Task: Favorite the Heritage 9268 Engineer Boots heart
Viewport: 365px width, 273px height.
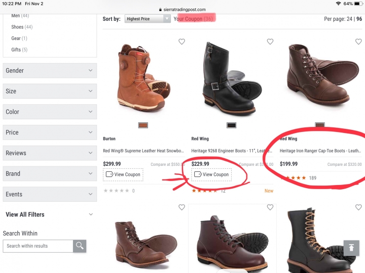Action: click(x=270, y=41)
